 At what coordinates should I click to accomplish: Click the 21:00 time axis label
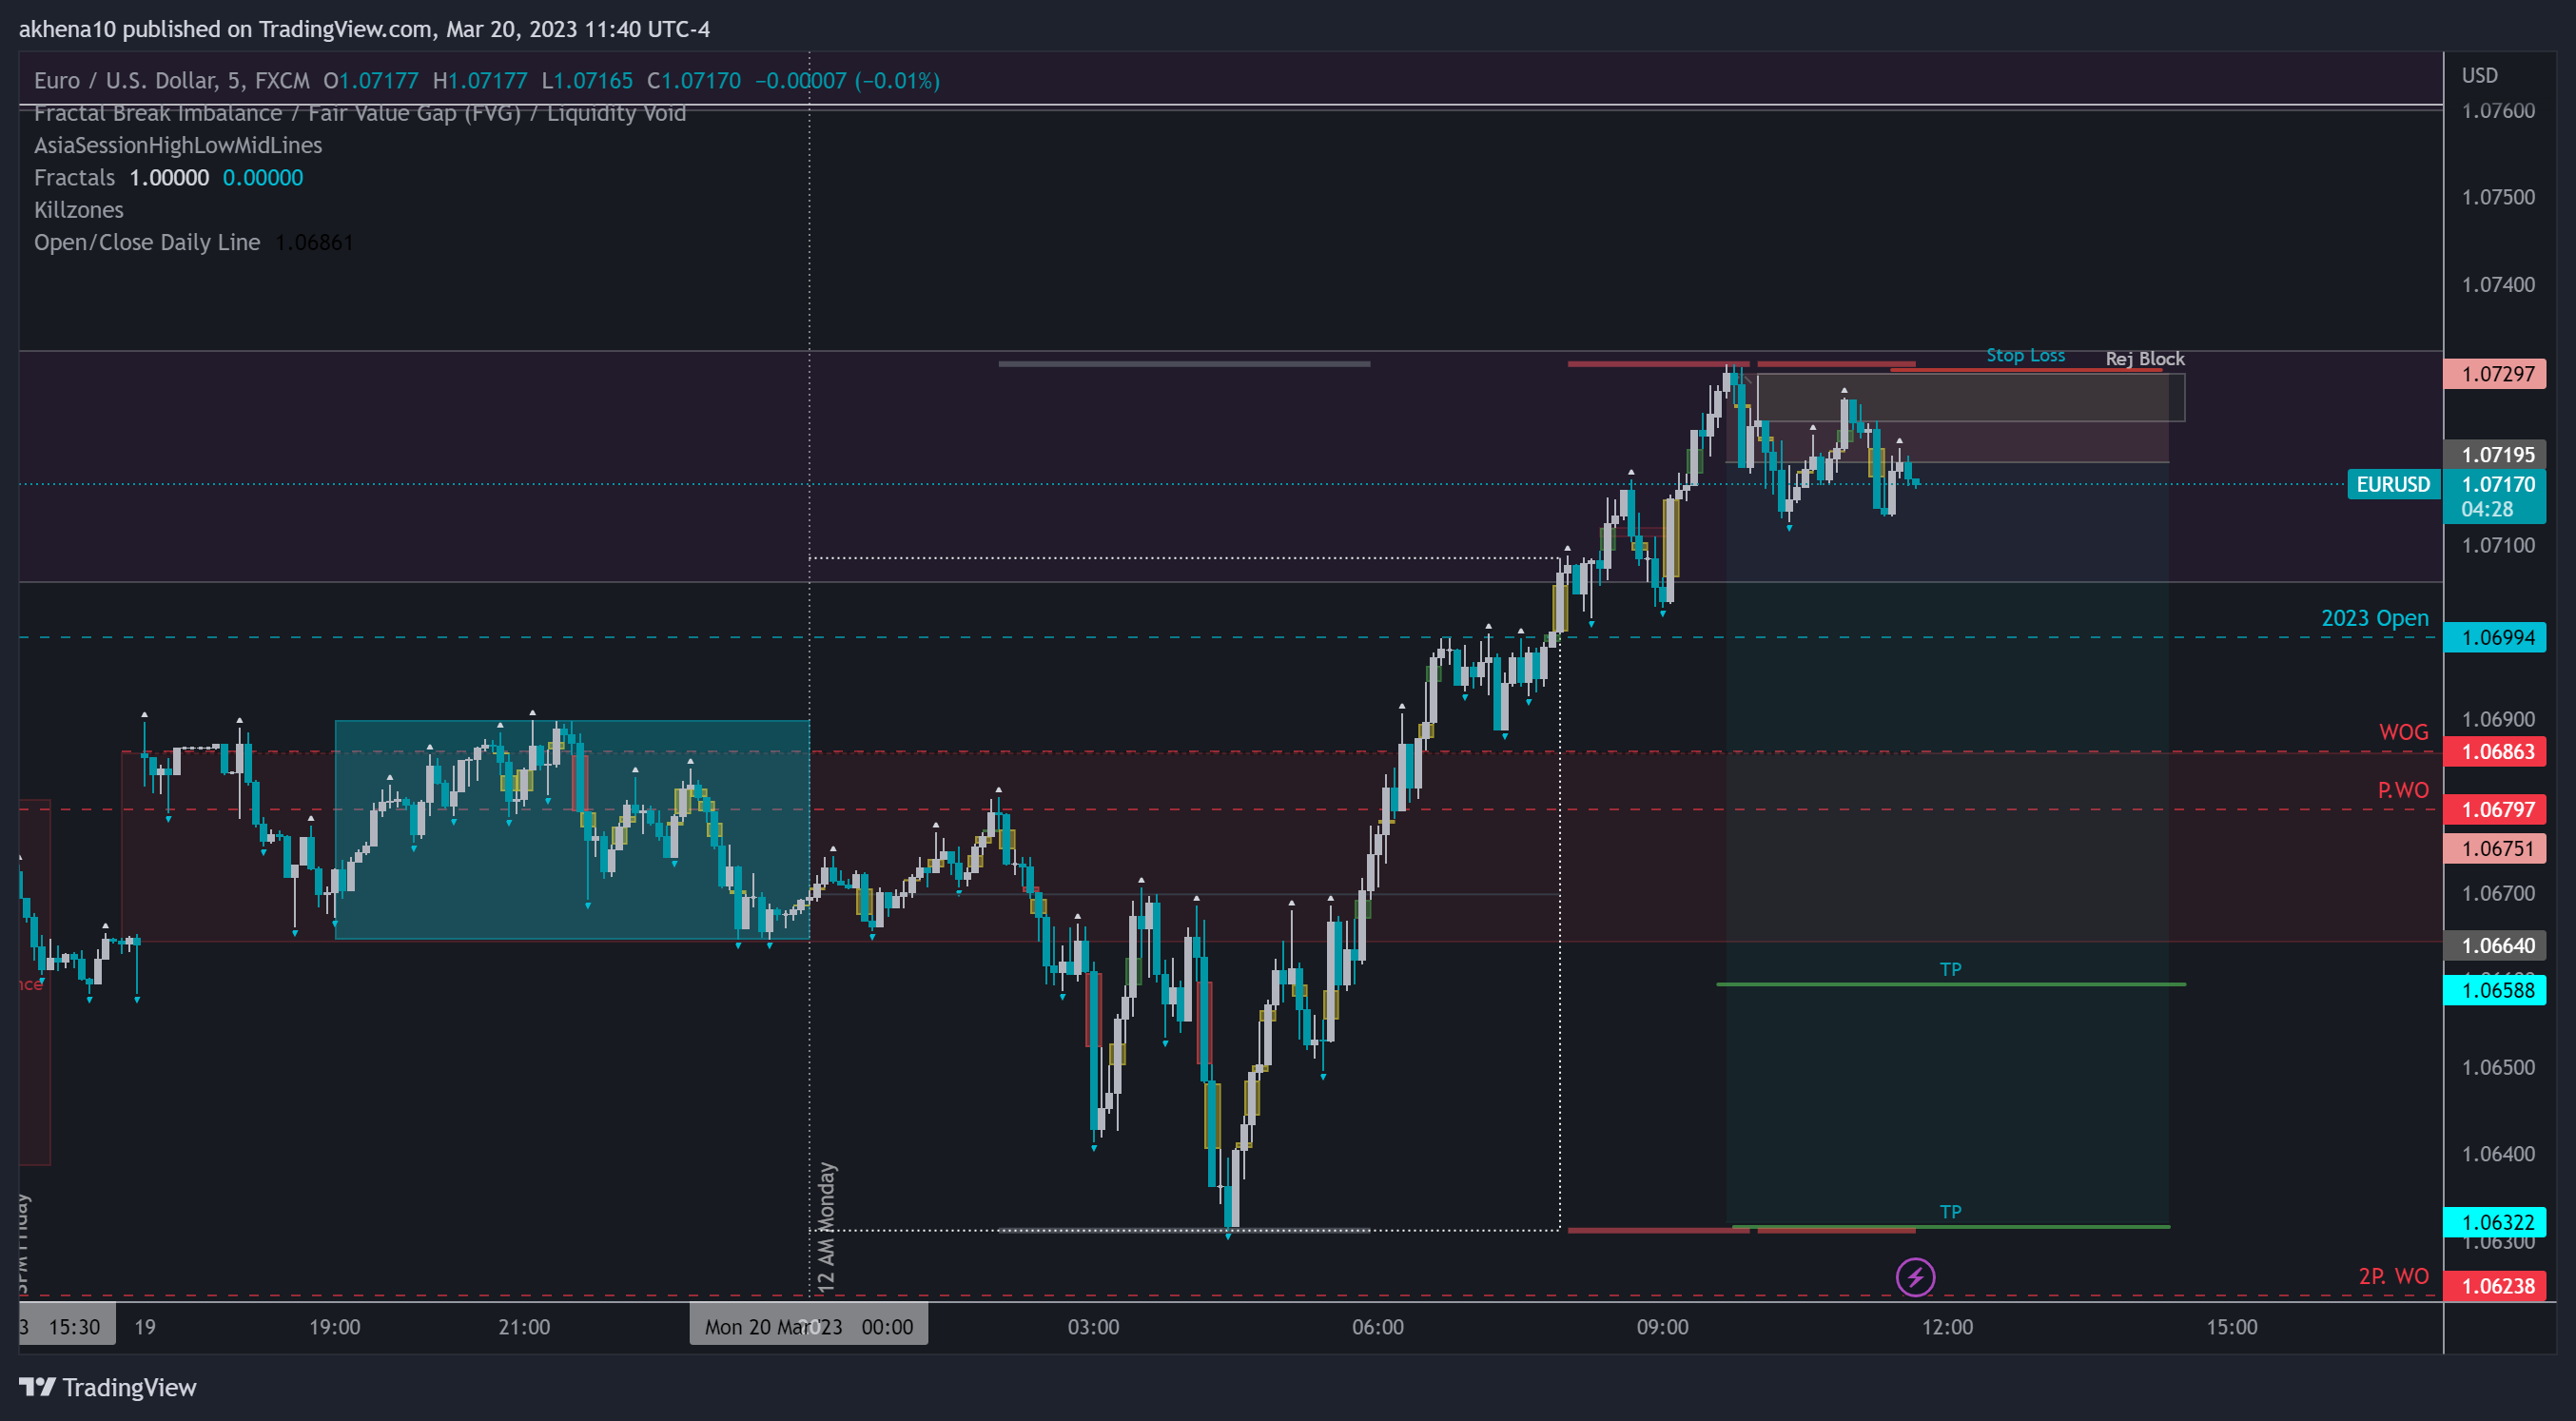pos(524,1327)
